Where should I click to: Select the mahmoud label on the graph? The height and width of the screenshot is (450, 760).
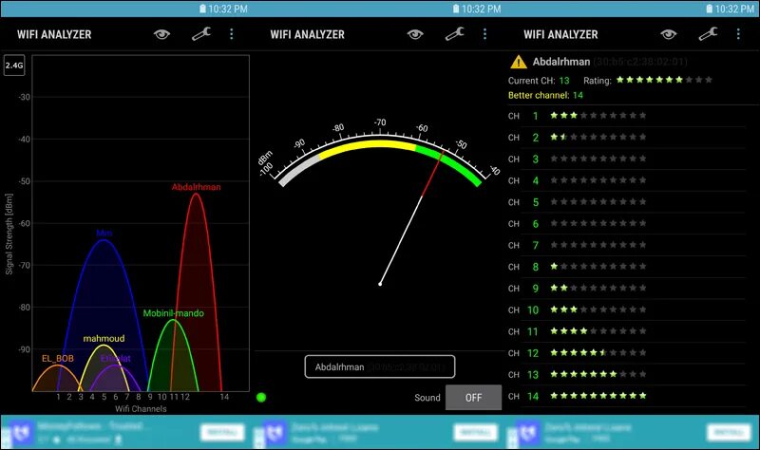click(104, 339)
